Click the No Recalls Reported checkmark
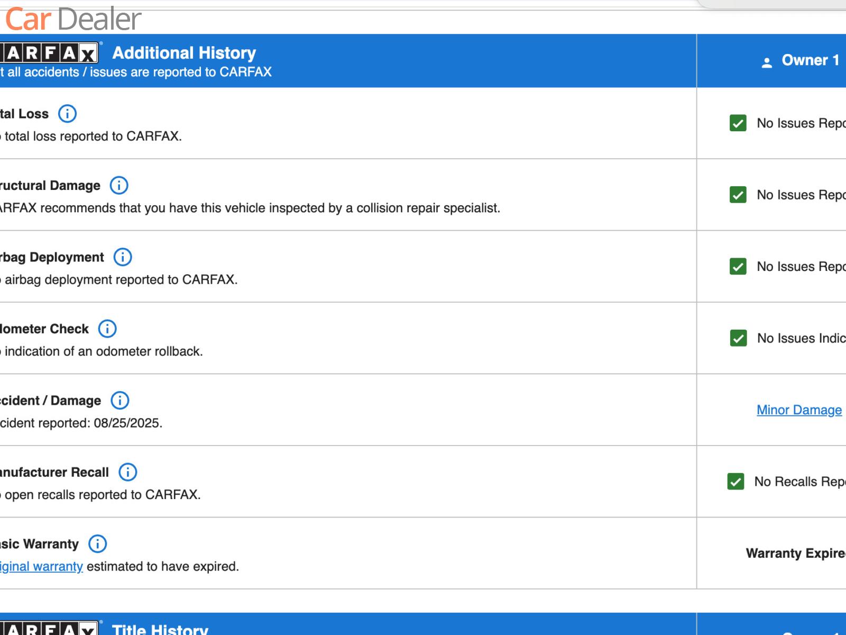846x635 pixels. [x=735, y=482]
